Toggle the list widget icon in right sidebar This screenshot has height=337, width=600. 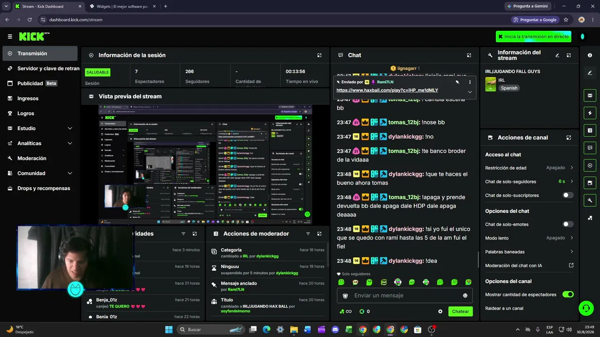click(590, 130)
